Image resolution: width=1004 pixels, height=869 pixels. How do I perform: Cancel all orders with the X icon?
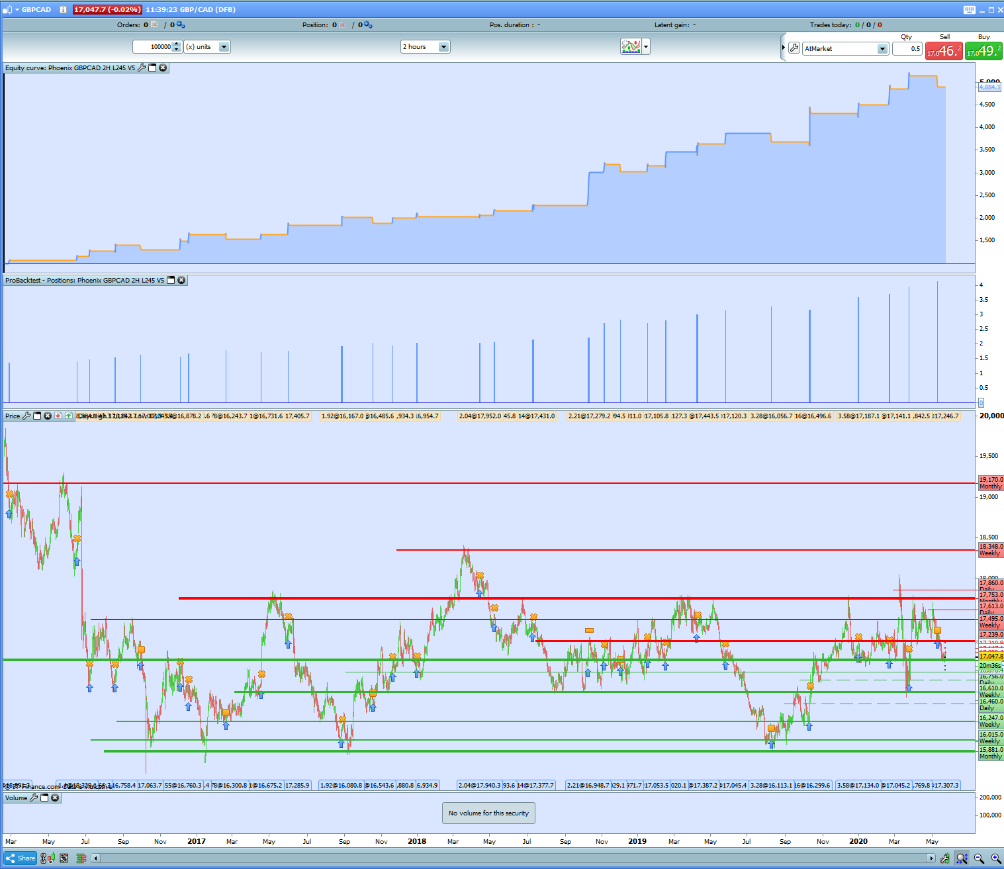pyautogui.click(x=154, y=25)
